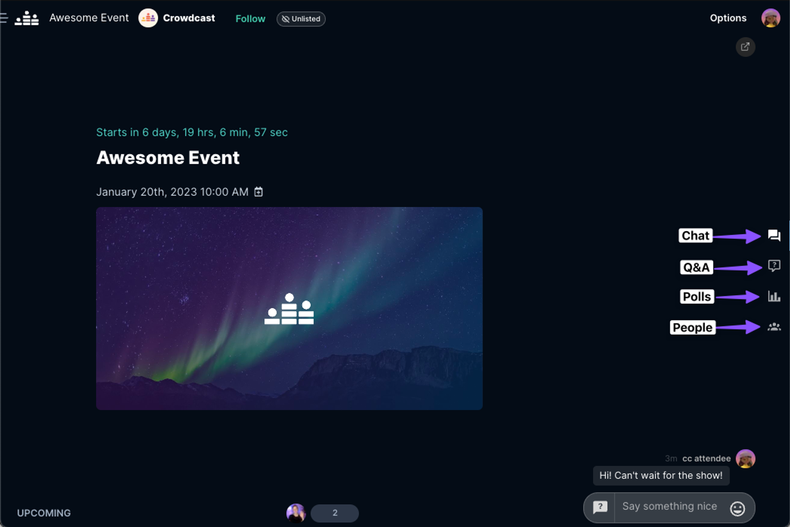
Task: Click the Chat panel icon
Action: [774, 235]
